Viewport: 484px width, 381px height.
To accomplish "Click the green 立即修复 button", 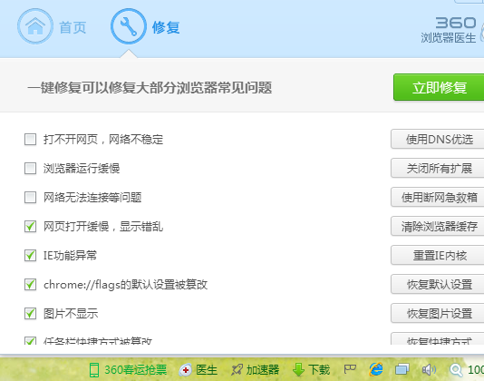I will [x=440, y=87].
